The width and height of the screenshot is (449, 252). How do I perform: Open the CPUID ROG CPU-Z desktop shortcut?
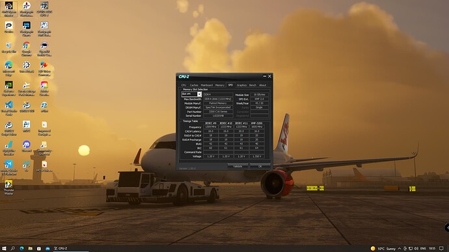(x=44, y=8)
